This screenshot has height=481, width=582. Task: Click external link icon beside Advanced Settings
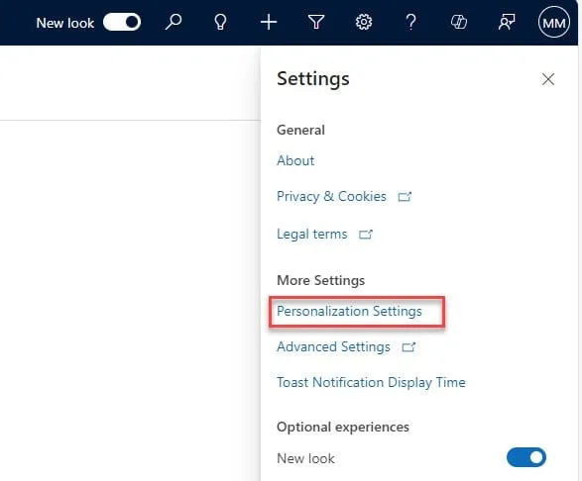[408, 346]
